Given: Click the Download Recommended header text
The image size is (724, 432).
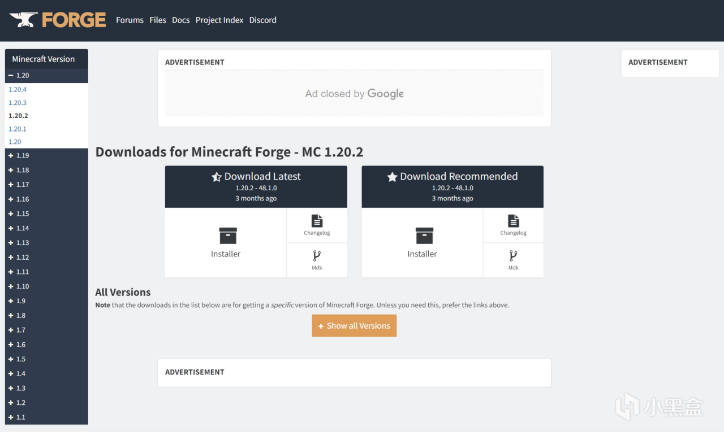Looking at the screenshot, I should (459, 176).
